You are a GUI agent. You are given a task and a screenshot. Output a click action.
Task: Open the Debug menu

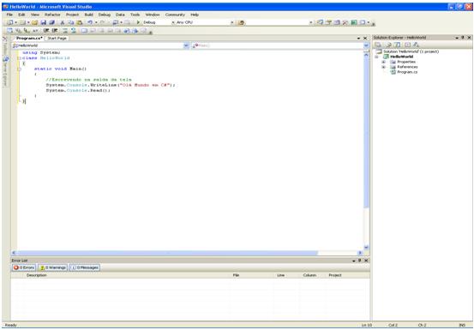pos(105,15)
